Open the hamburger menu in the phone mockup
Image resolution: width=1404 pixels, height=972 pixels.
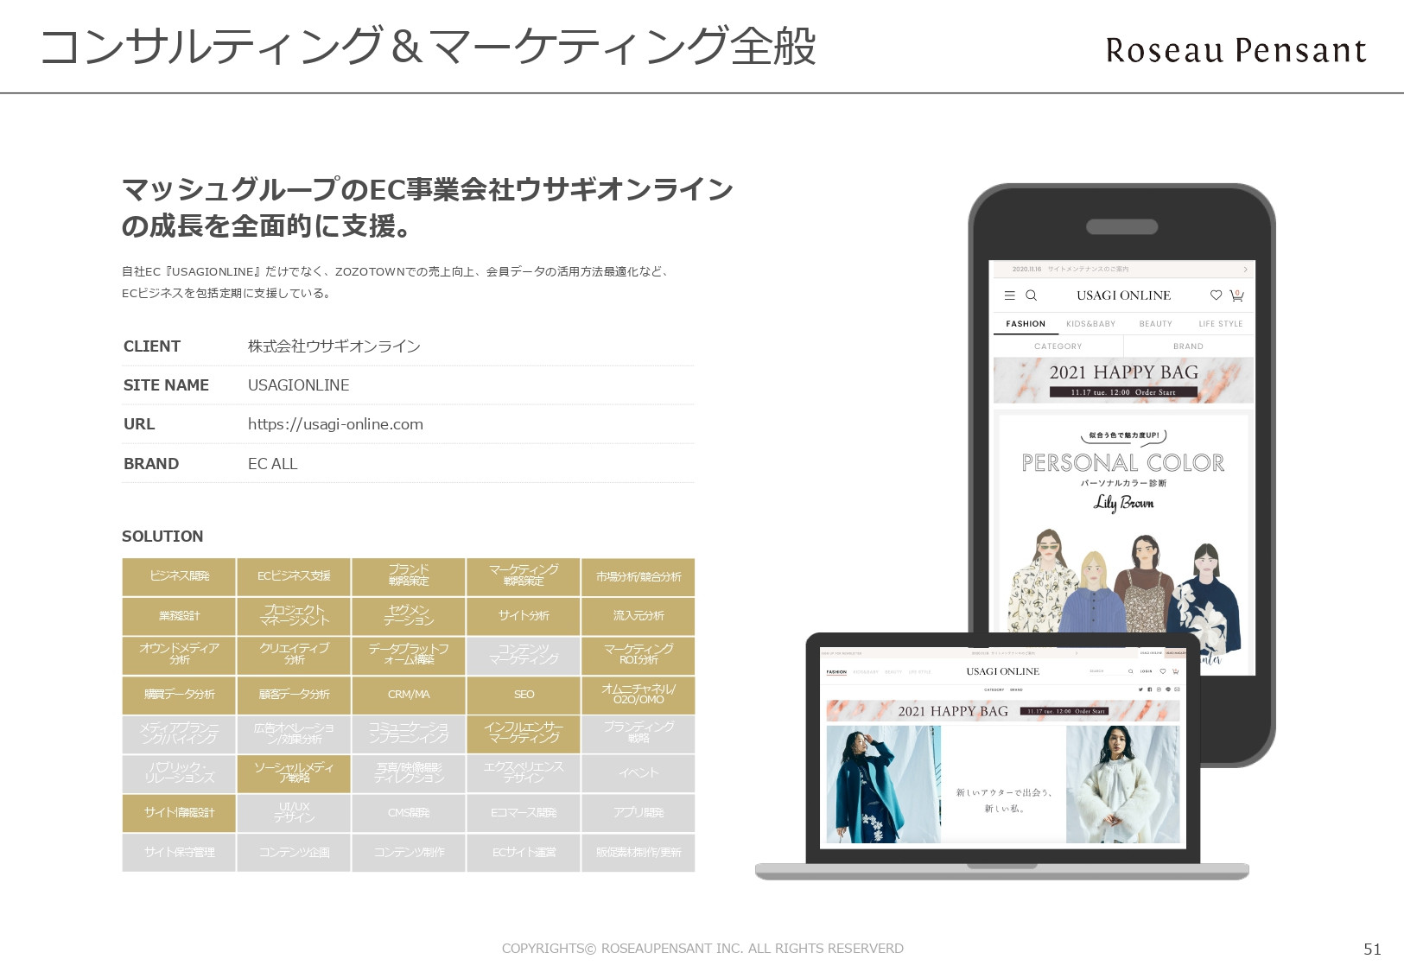pyautogui.click(x=1010, y=295)
